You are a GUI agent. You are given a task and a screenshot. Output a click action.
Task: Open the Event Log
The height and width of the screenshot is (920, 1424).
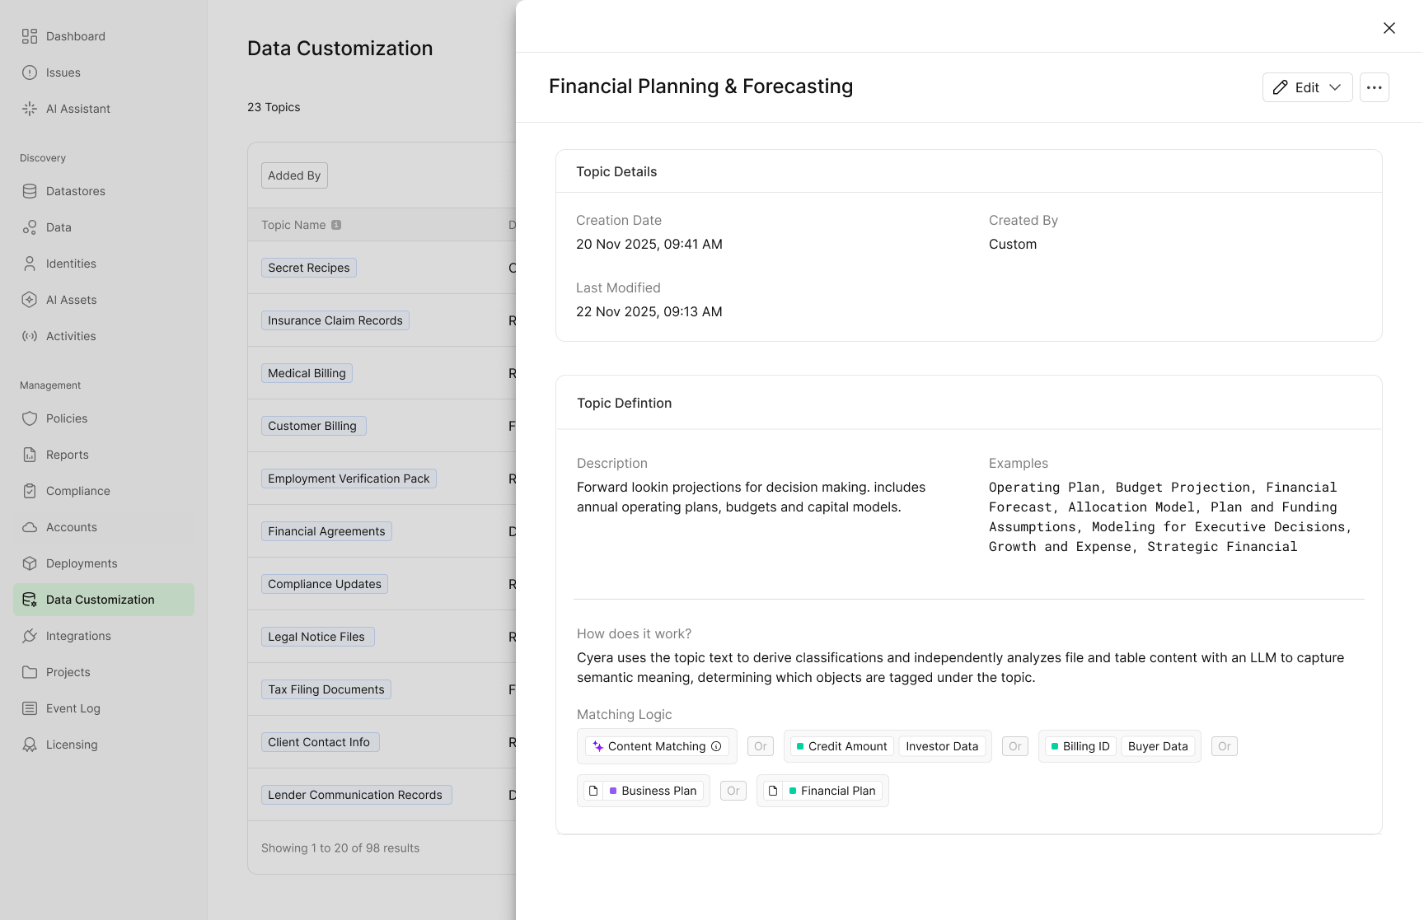(x=73, y=708)
